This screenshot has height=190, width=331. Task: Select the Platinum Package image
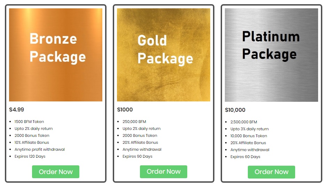(271, 55)
